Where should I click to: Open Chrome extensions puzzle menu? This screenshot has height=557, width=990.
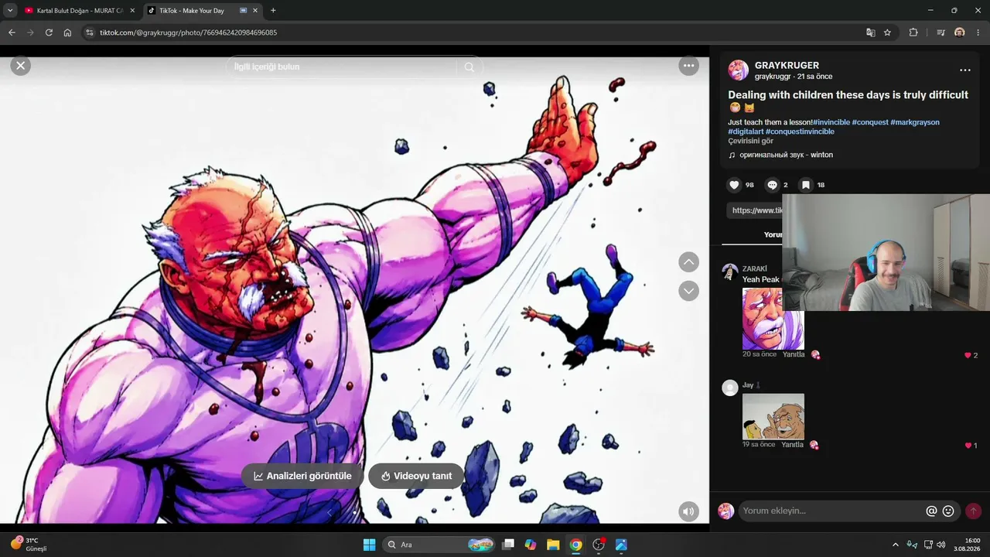pos(913,32)
